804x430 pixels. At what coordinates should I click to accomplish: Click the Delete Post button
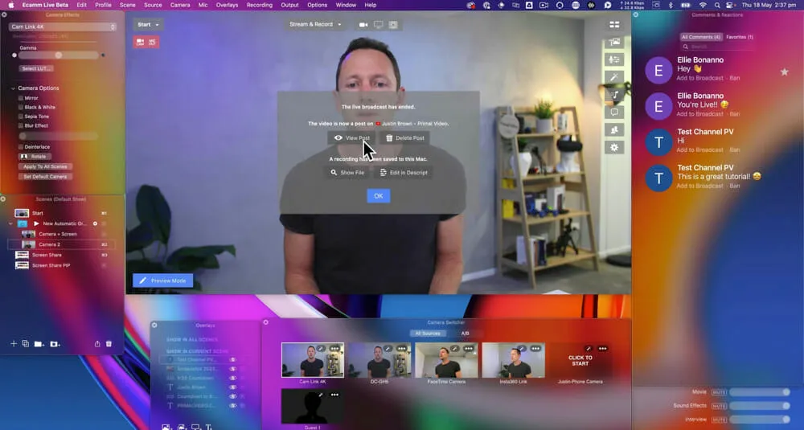[x=404, y=138]
